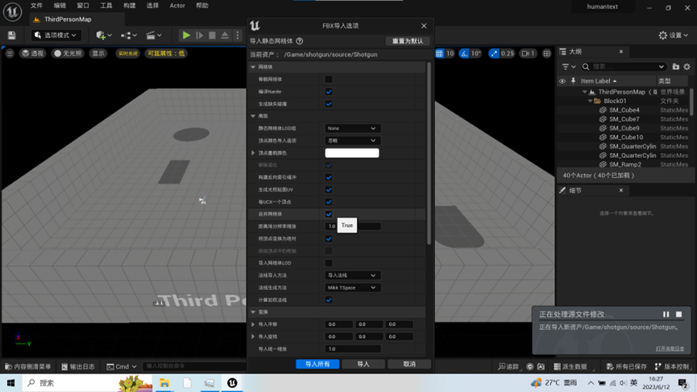
Task: Click Import All (导入所有) button
Action: tap(317, 364)
